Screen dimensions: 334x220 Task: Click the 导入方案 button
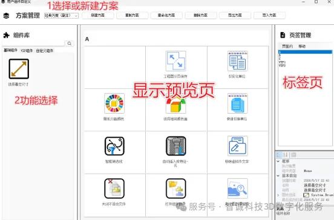coord(269,15)
